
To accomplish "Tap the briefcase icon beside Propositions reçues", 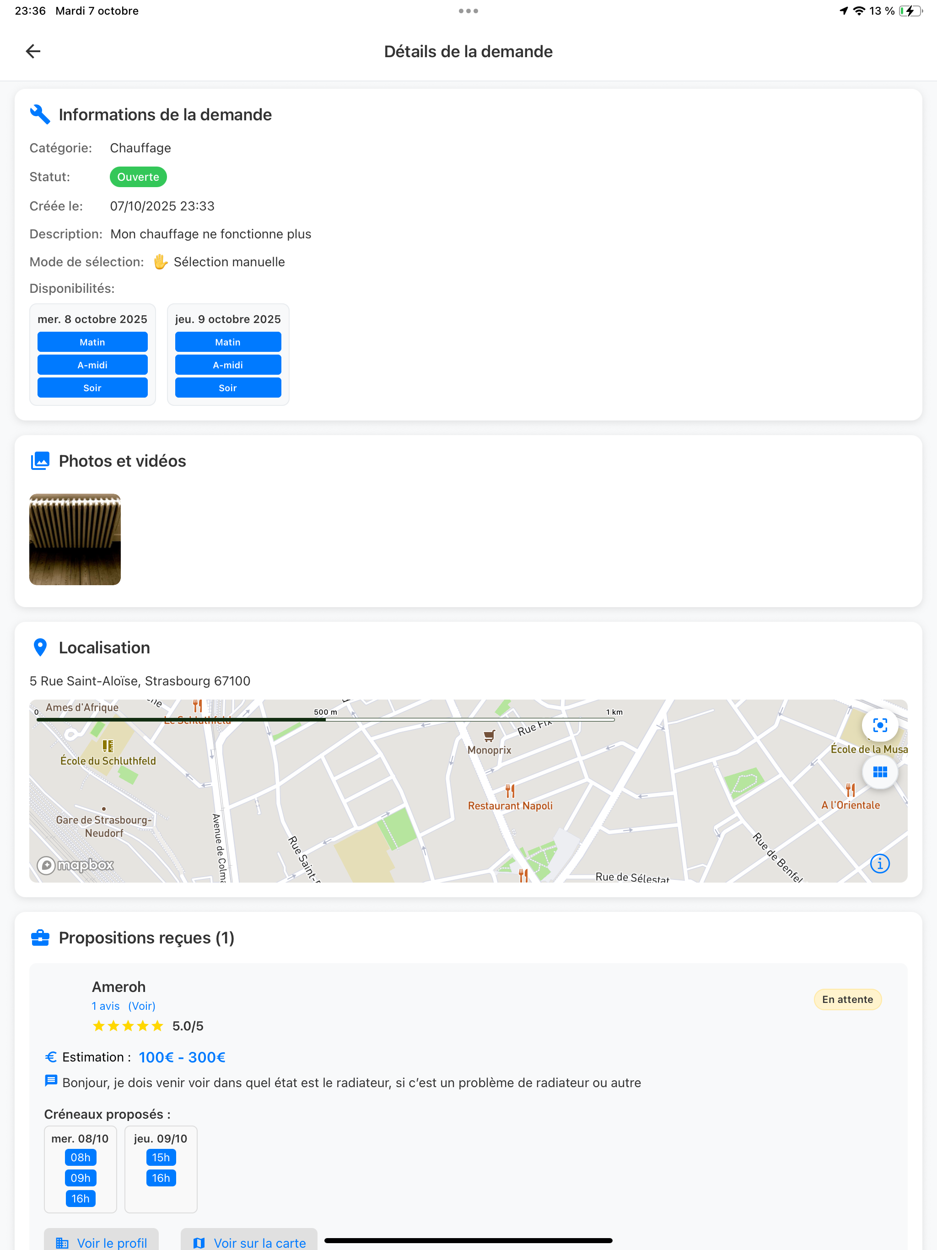I will click(x=40, y=937).
